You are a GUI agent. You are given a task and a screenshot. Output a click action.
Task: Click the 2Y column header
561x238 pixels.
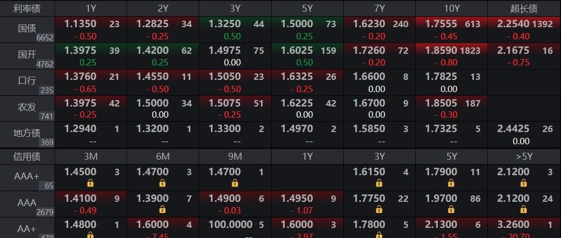click(x=163, y=9)
